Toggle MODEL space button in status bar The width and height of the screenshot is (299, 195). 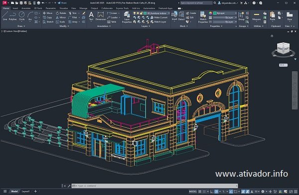coord(193,192)
